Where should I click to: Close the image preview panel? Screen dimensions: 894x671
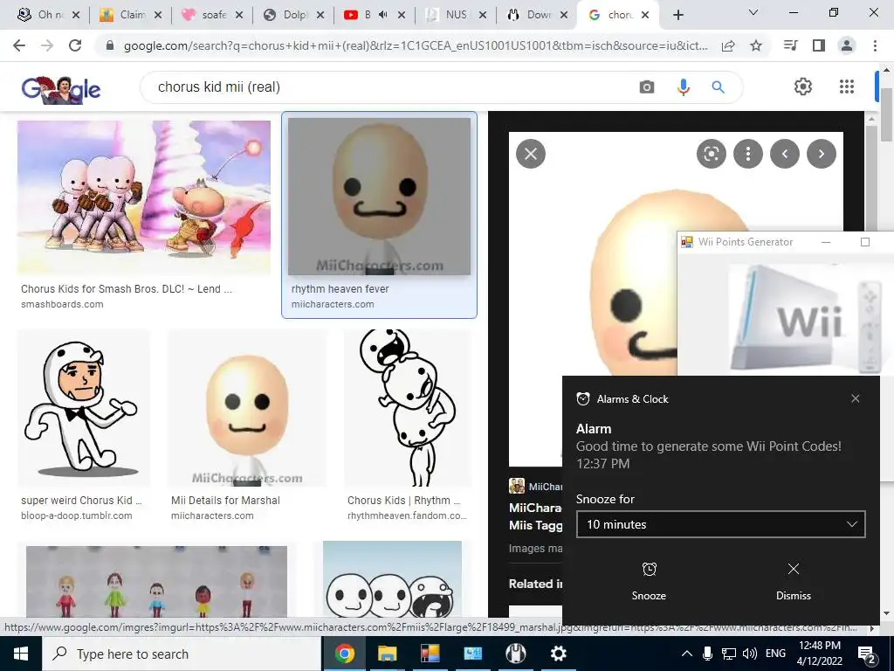tap(531, 154)
